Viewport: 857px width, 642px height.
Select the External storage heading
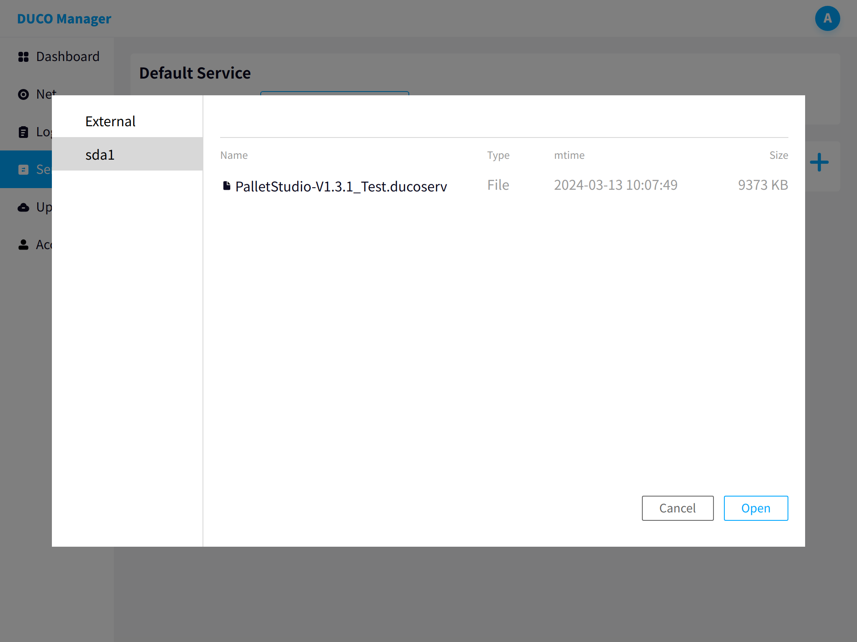110,121
